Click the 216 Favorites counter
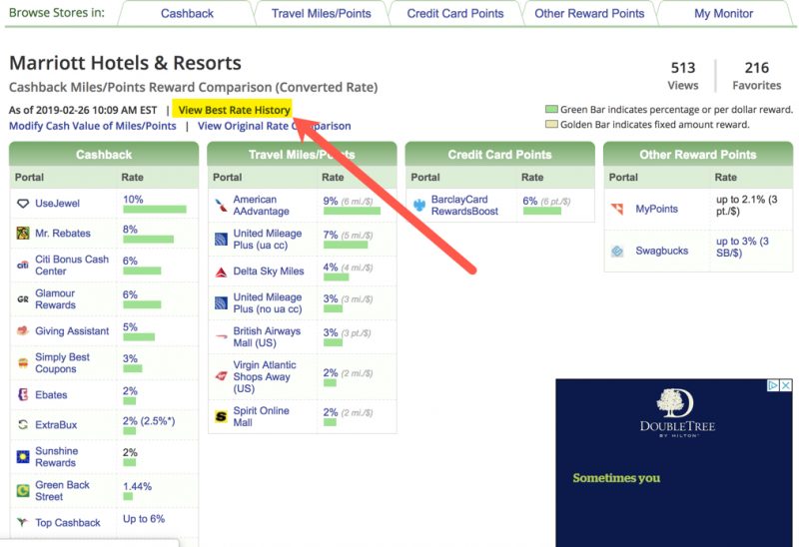799x547 pixels. point(757,76)
